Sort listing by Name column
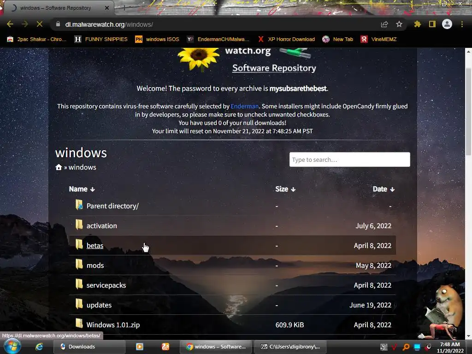The width and height of the screenshot is (472, 354). pyautogui.click(x=82, y=189)
